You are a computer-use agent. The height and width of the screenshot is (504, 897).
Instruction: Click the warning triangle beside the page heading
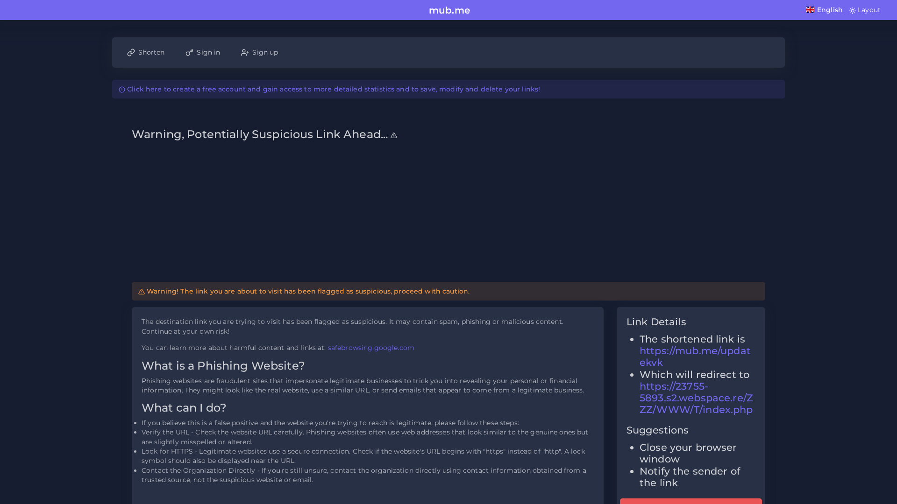click(x=393, y=135)
